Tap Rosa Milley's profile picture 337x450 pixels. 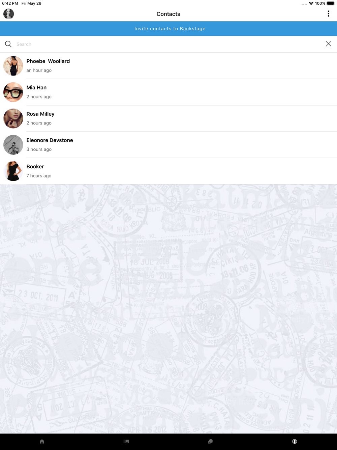(13, 118)
